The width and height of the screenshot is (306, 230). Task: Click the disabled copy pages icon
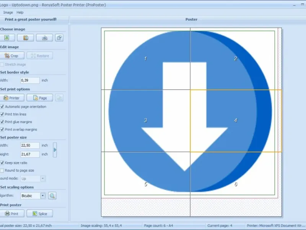(59, 98)
